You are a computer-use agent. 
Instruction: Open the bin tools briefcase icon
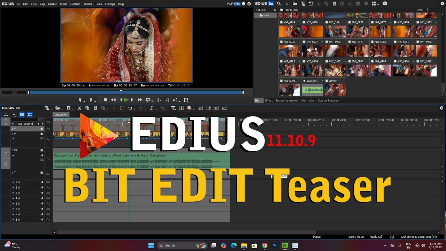[x=385, y=3]
